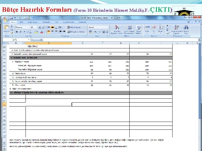The image size is (202, 151).
Task: Toggle Top Align button
Action: pos(49,27)
